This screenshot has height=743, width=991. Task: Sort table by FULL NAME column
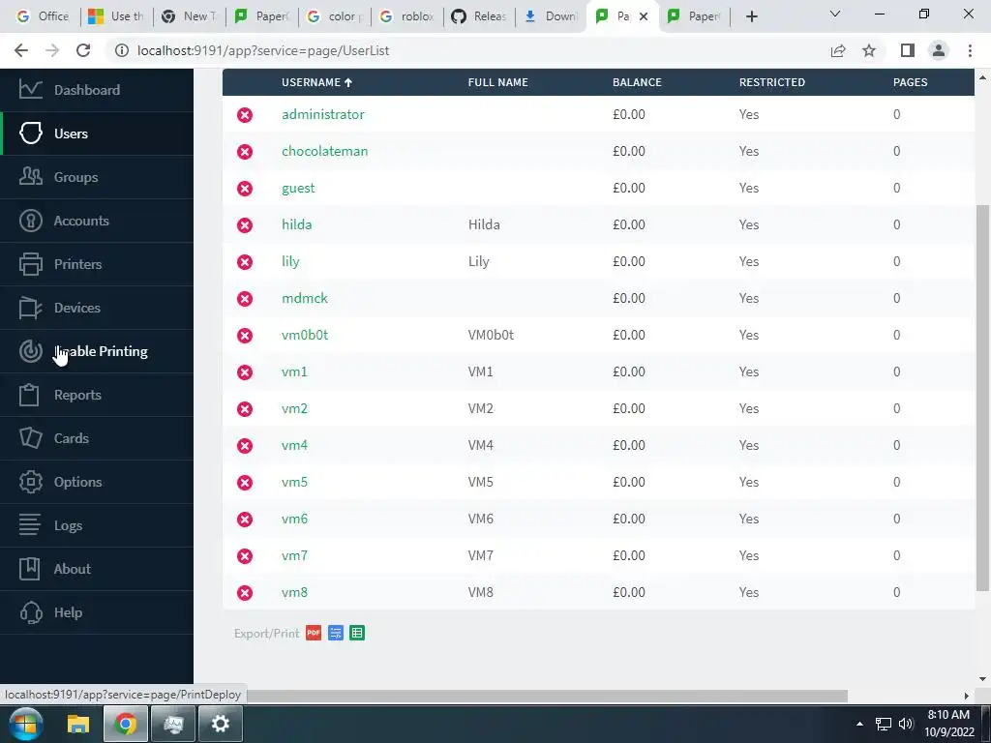(498, 82)
